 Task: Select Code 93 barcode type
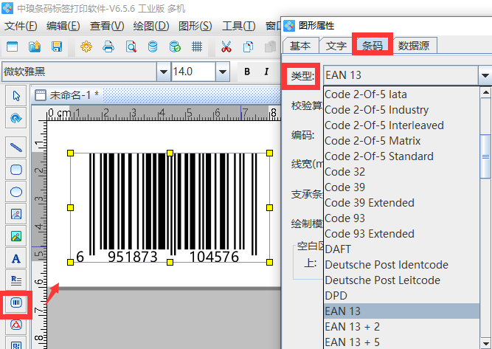(401, 218)
